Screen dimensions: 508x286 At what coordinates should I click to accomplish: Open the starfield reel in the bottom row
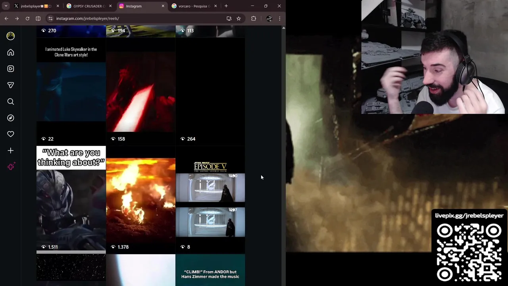click(x=71, y=270)
